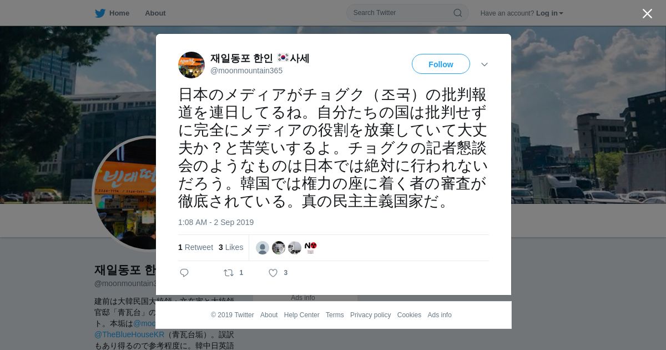Close the tweet overlay with the X
666x350 pixels.
tap(647, 13)
